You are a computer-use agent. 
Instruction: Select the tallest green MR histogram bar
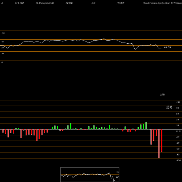(146, 126)
